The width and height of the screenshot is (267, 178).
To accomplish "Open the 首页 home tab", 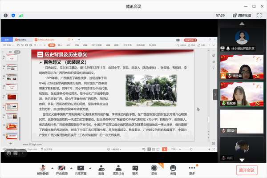I will 7,40.
